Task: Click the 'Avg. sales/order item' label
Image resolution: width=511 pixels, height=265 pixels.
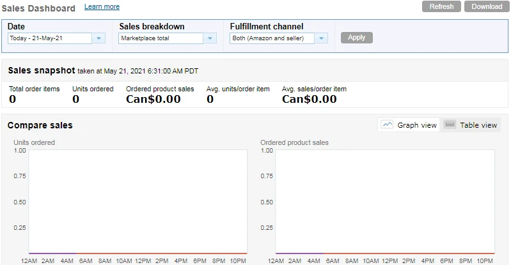Action: (x=314, y=89)
